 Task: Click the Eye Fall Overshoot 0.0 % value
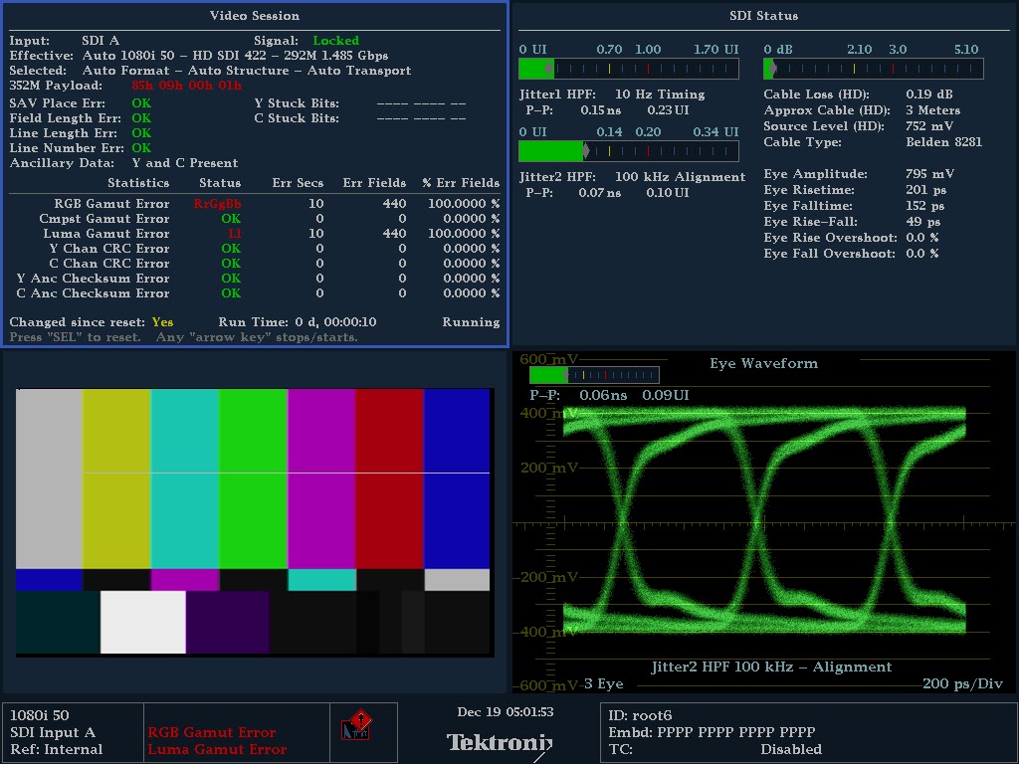point(922,254)
